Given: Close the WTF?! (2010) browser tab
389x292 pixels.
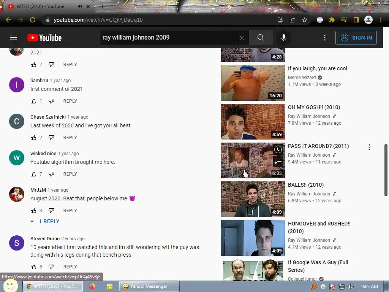Looking at the screenshot, I should [x=88, y=6].
